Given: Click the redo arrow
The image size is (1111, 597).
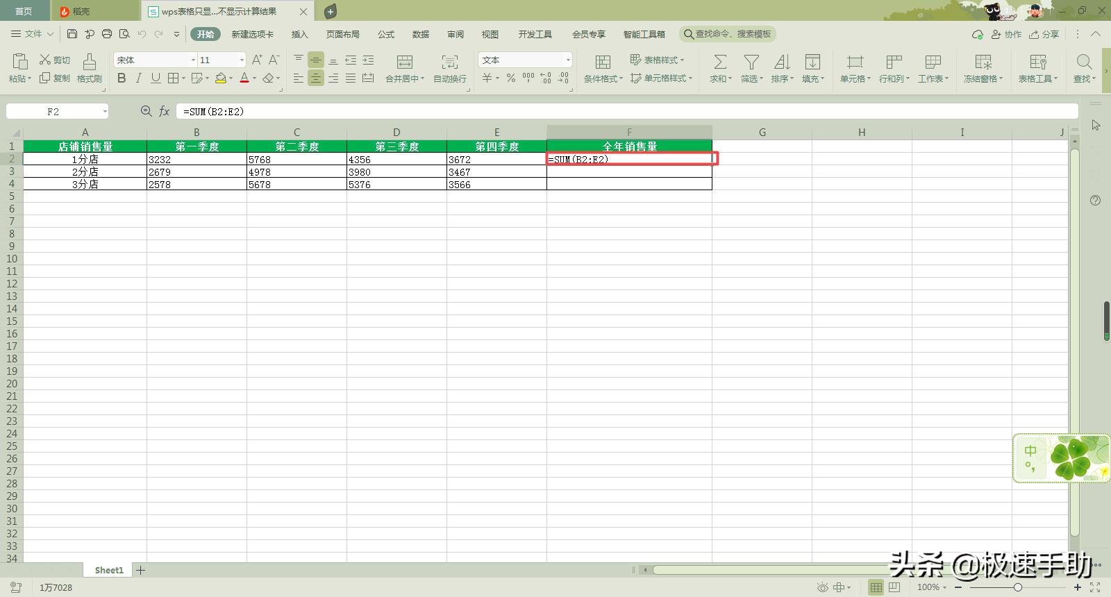Looking at the screenshot, I should (x=159, y=34).
